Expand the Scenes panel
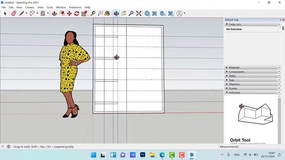 point(227,88)
